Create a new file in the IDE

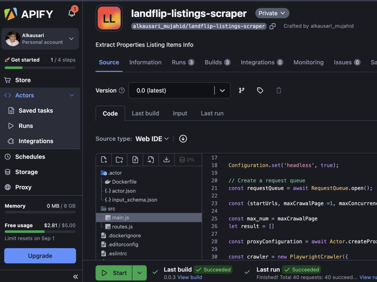tap(104, 160)
